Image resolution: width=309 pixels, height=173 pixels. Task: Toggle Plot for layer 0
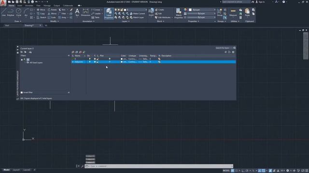pyautogui.click(x=110, y=59)
